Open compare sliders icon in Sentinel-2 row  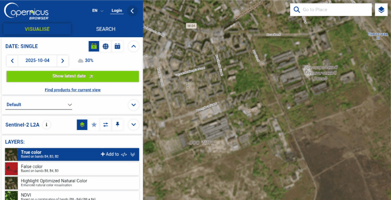[106, 125]
